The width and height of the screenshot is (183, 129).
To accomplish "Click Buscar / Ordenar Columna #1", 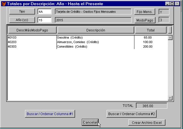I will pos(50,114).
